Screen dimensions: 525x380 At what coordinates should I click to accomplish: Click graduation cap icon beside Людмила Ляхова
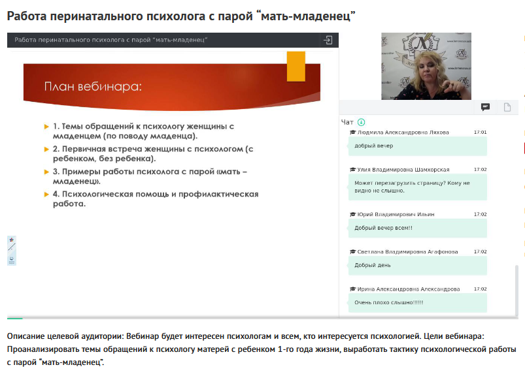pyautogui.click(x=353, y=132)
